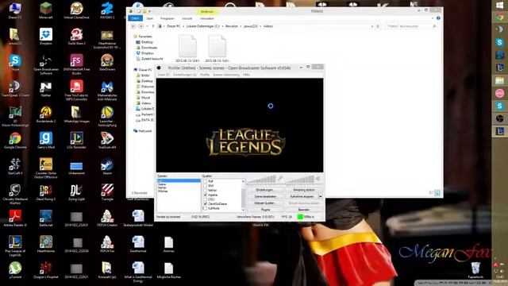Open the Windows Start button on right taskbar
This screenshot has height=286, width=508.
pyautogui.click(x=499, y=6)
